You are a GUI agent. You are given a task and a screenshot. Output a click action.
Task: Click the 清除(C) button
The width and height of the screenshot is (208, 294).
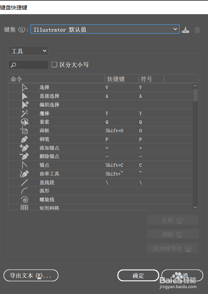pyautogui.click(x=173, y=234)
